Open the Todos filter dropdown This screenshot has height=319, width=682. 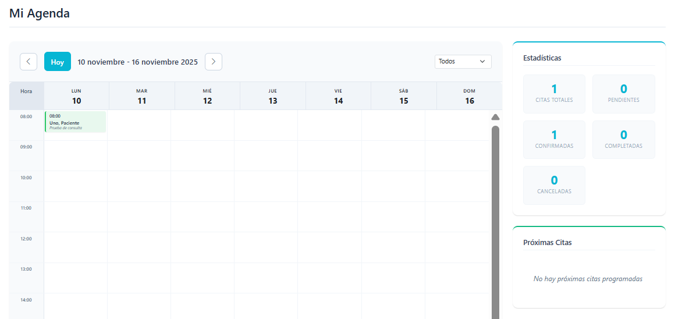point(463,62)
